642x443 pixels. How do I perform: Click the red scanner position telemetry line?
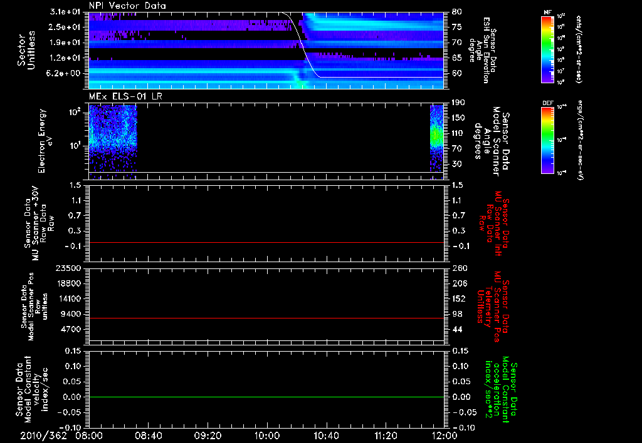[x=266, y=318]
